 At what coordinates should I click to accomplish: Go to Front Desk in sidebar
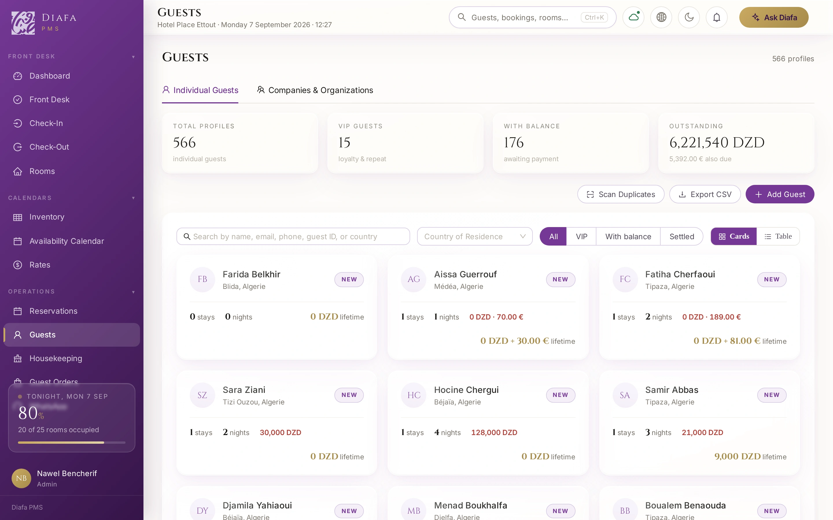click(72, 99)
